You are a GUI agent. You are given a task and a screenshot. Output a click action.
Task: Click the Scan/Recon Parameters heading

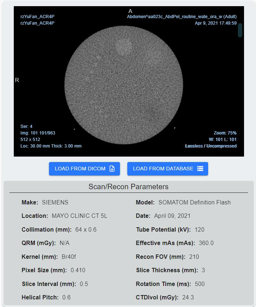point(128,187)
